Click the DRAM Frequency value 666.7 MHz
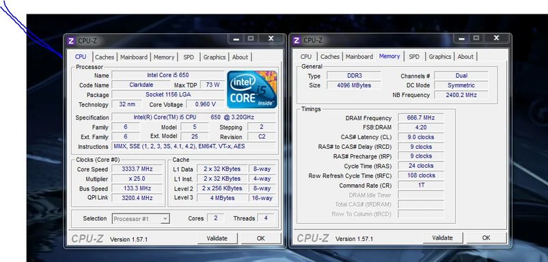548x262 pixels. tap(421, 118)
